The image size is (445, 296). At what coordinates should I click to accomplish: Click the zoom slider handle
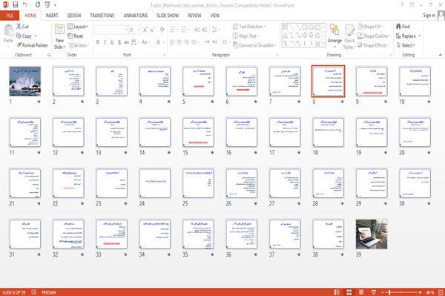pyautogui.click(x=389, y=292)
